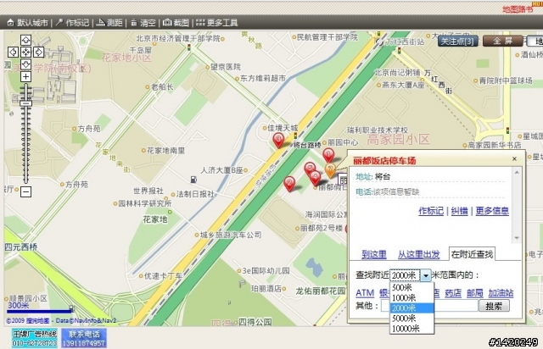
Task: Click the orange highlighted map marker
Action: [330, 170]
